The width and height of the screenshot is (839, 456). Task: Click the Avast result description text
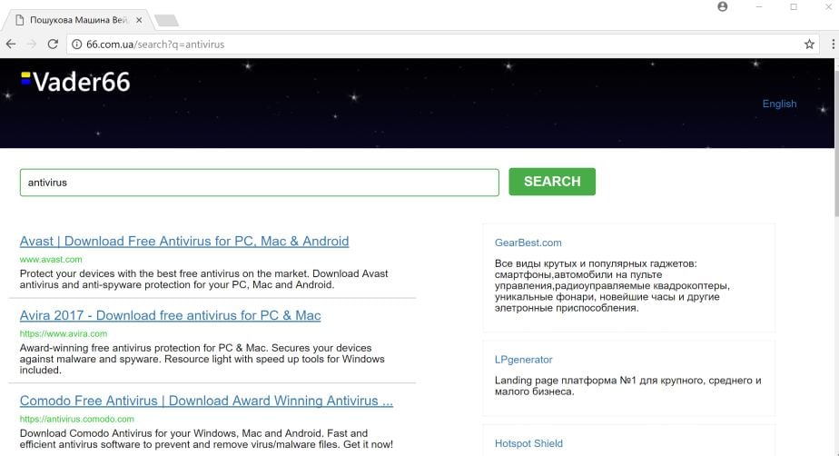point(204,280)
